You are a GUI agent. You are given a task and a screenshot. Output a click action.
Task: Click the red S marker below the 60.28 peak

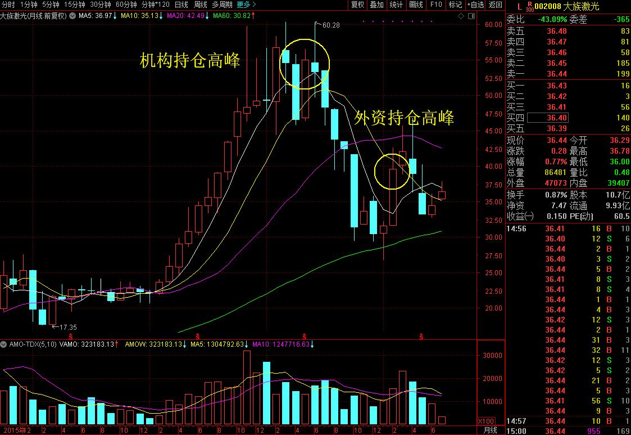coord(305,336)
